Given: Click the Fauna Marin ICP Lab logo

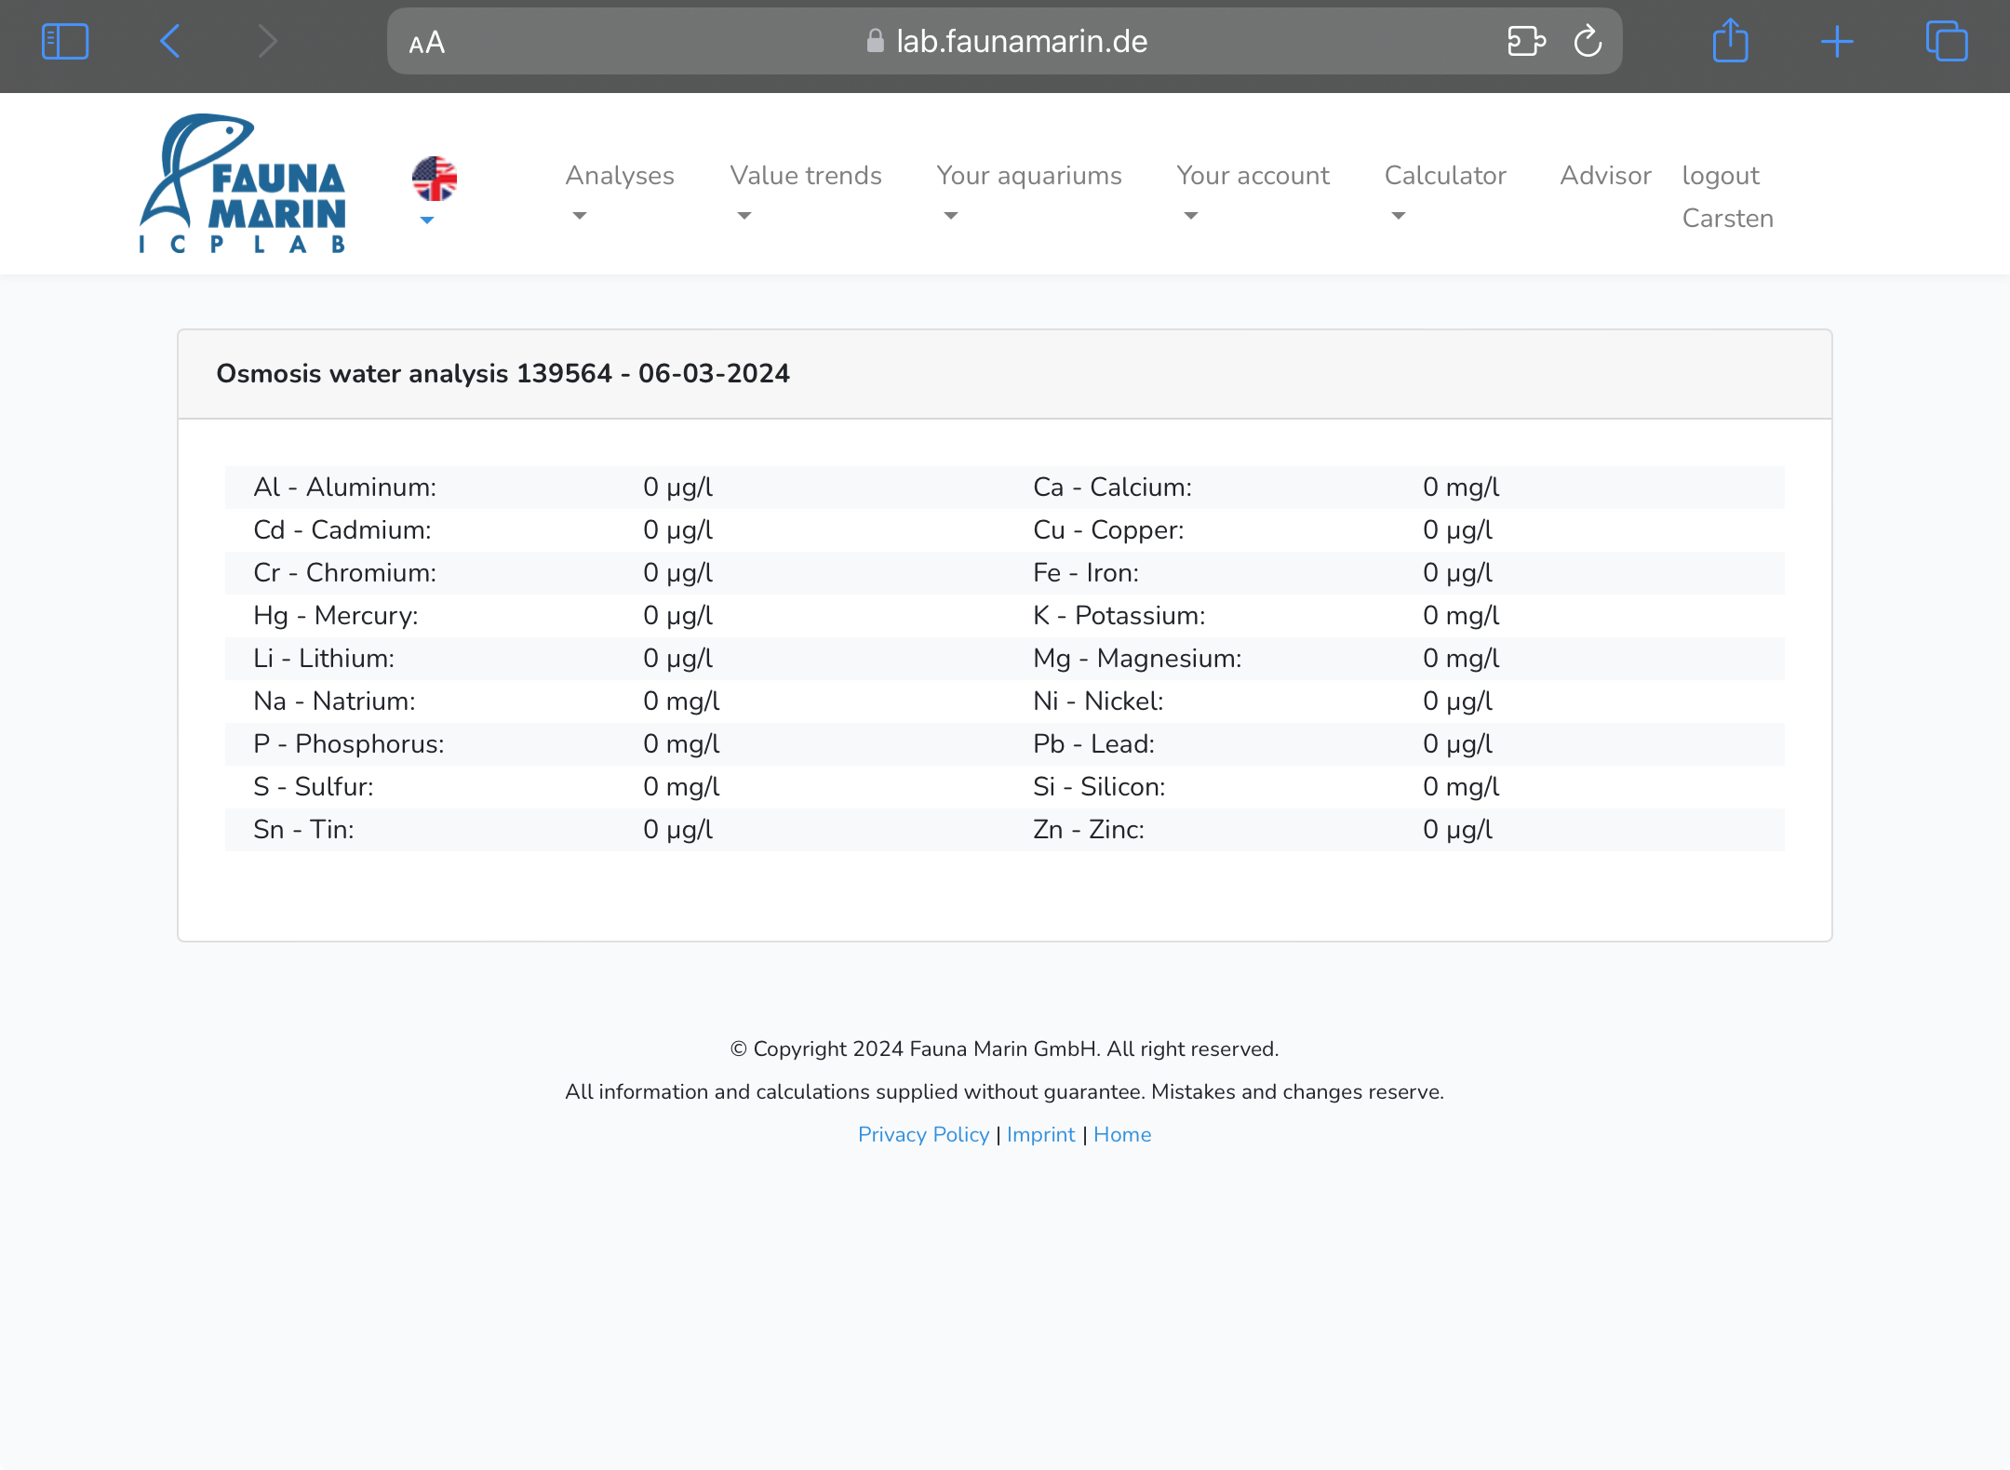Looking at the screenshot, I should [x=243, y=183].
